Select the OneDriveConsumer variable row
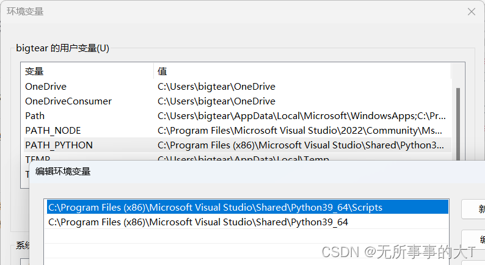 click(237, 101)
